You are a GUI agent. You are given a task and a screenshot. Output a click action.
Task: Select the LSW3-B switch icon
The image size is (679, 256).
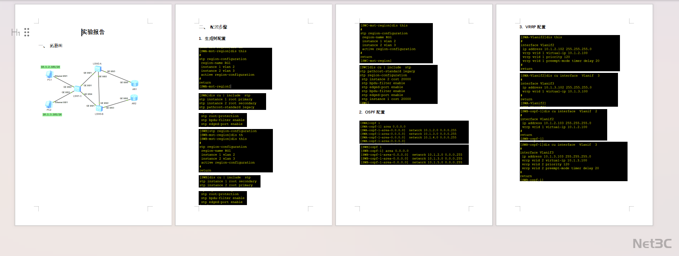click(99, 109)
